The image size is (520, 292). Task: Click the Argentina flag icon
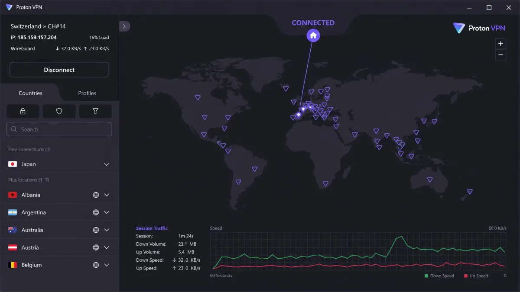tap(13, 212)
